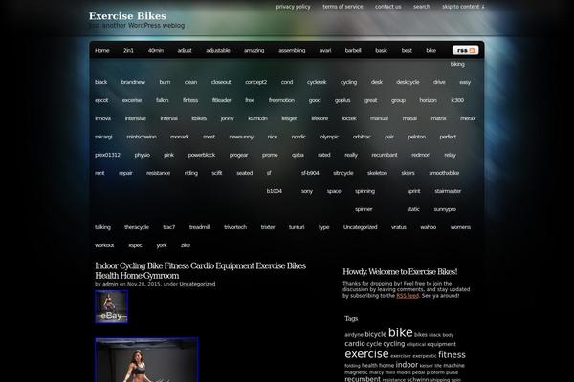Select the lifecore category
This screenshot has height=382, width=574.
320,118
